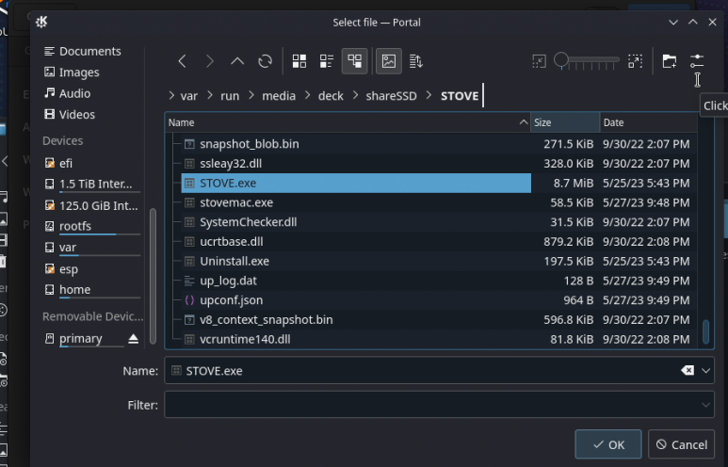The image size is (728, 467).
Task: Expand chevron between deck and shareSSD
Action: point(356,95)
